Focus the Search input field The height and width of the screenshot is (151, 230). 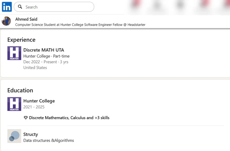[x=57, y=7]
